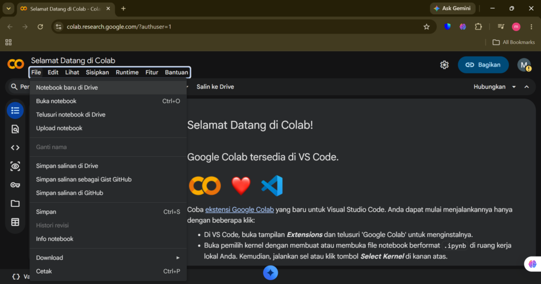Open the media control playlist icon
This screenshot has height=284, width=541.
[x=501, y=26]
